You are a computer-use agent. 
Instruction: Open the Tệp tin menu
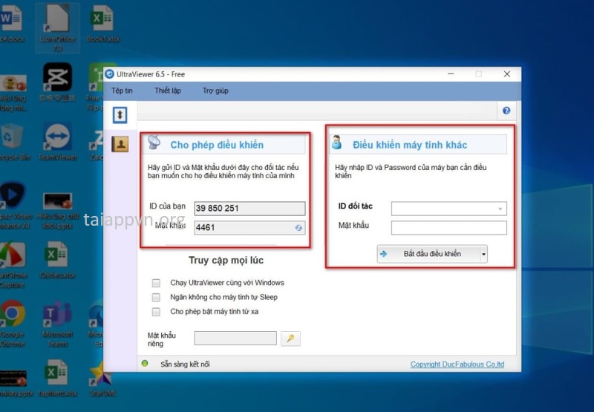pyautogui.click(x=122, y=91)
